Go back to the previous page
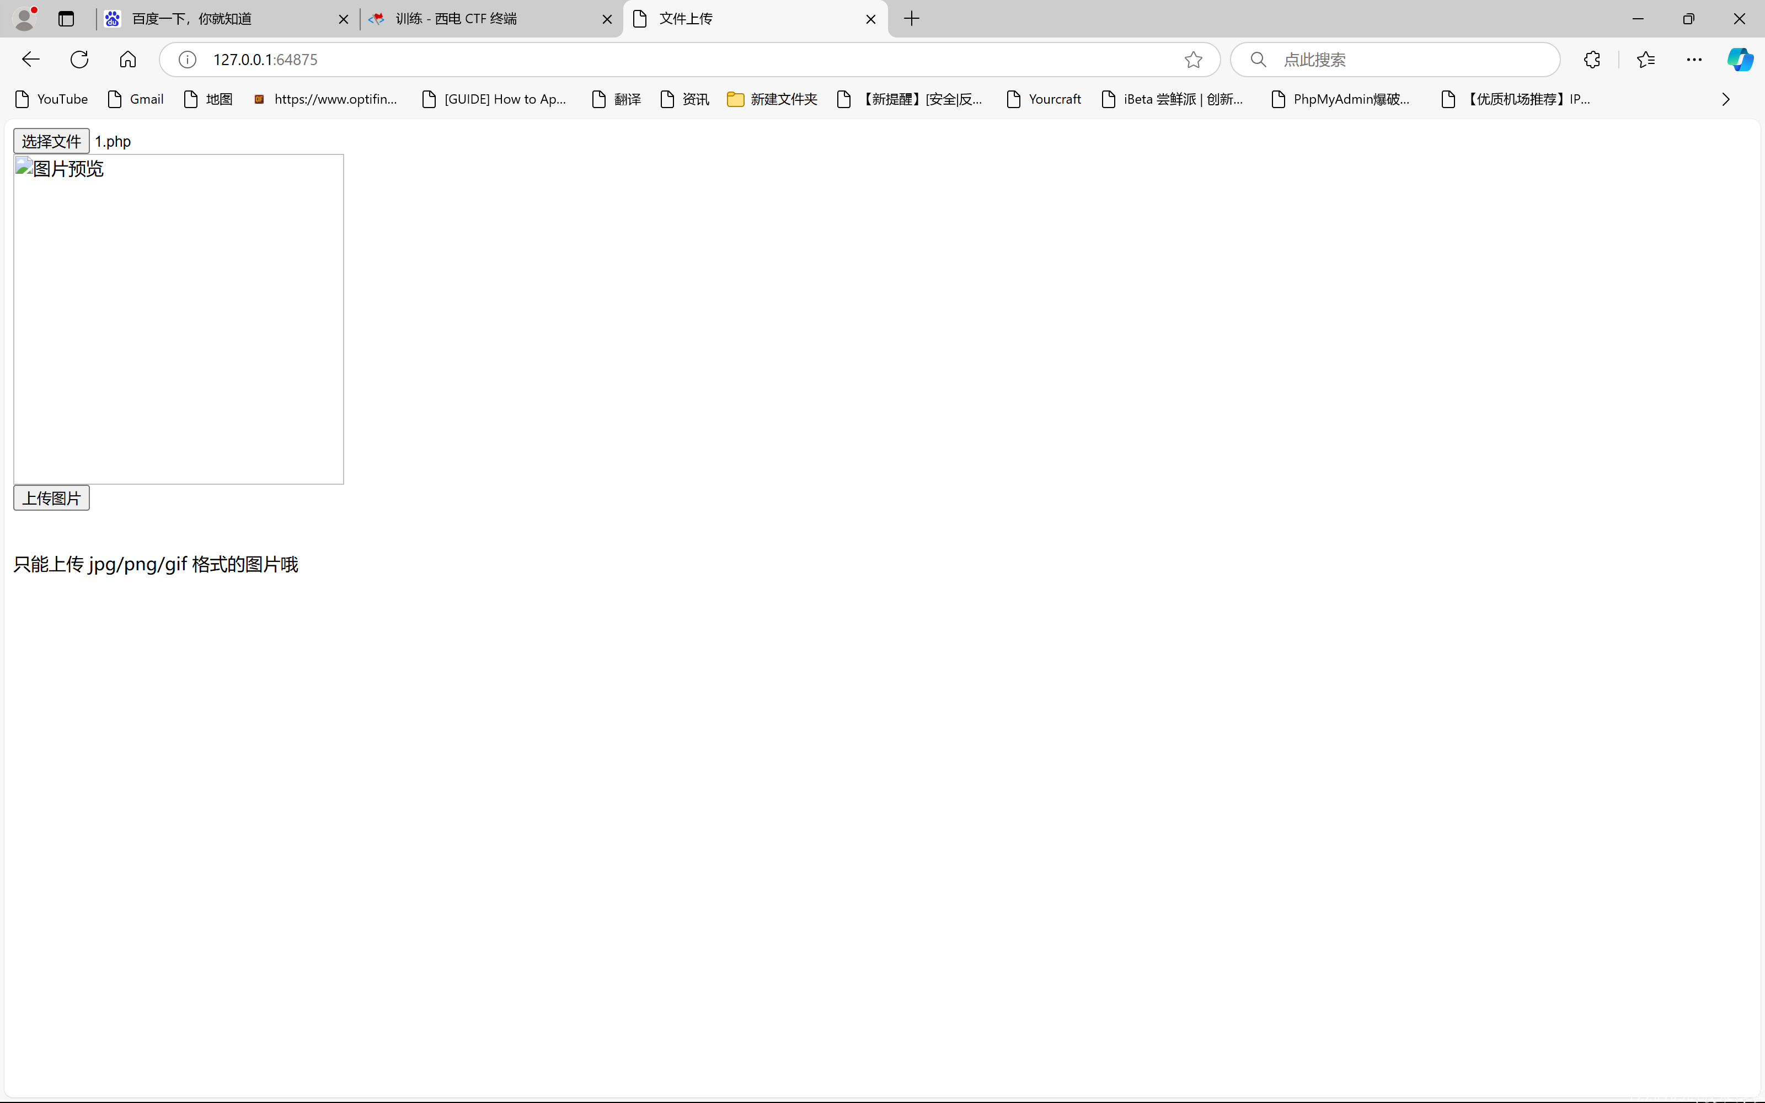Screen dimensions: 1765x1103 31,60
